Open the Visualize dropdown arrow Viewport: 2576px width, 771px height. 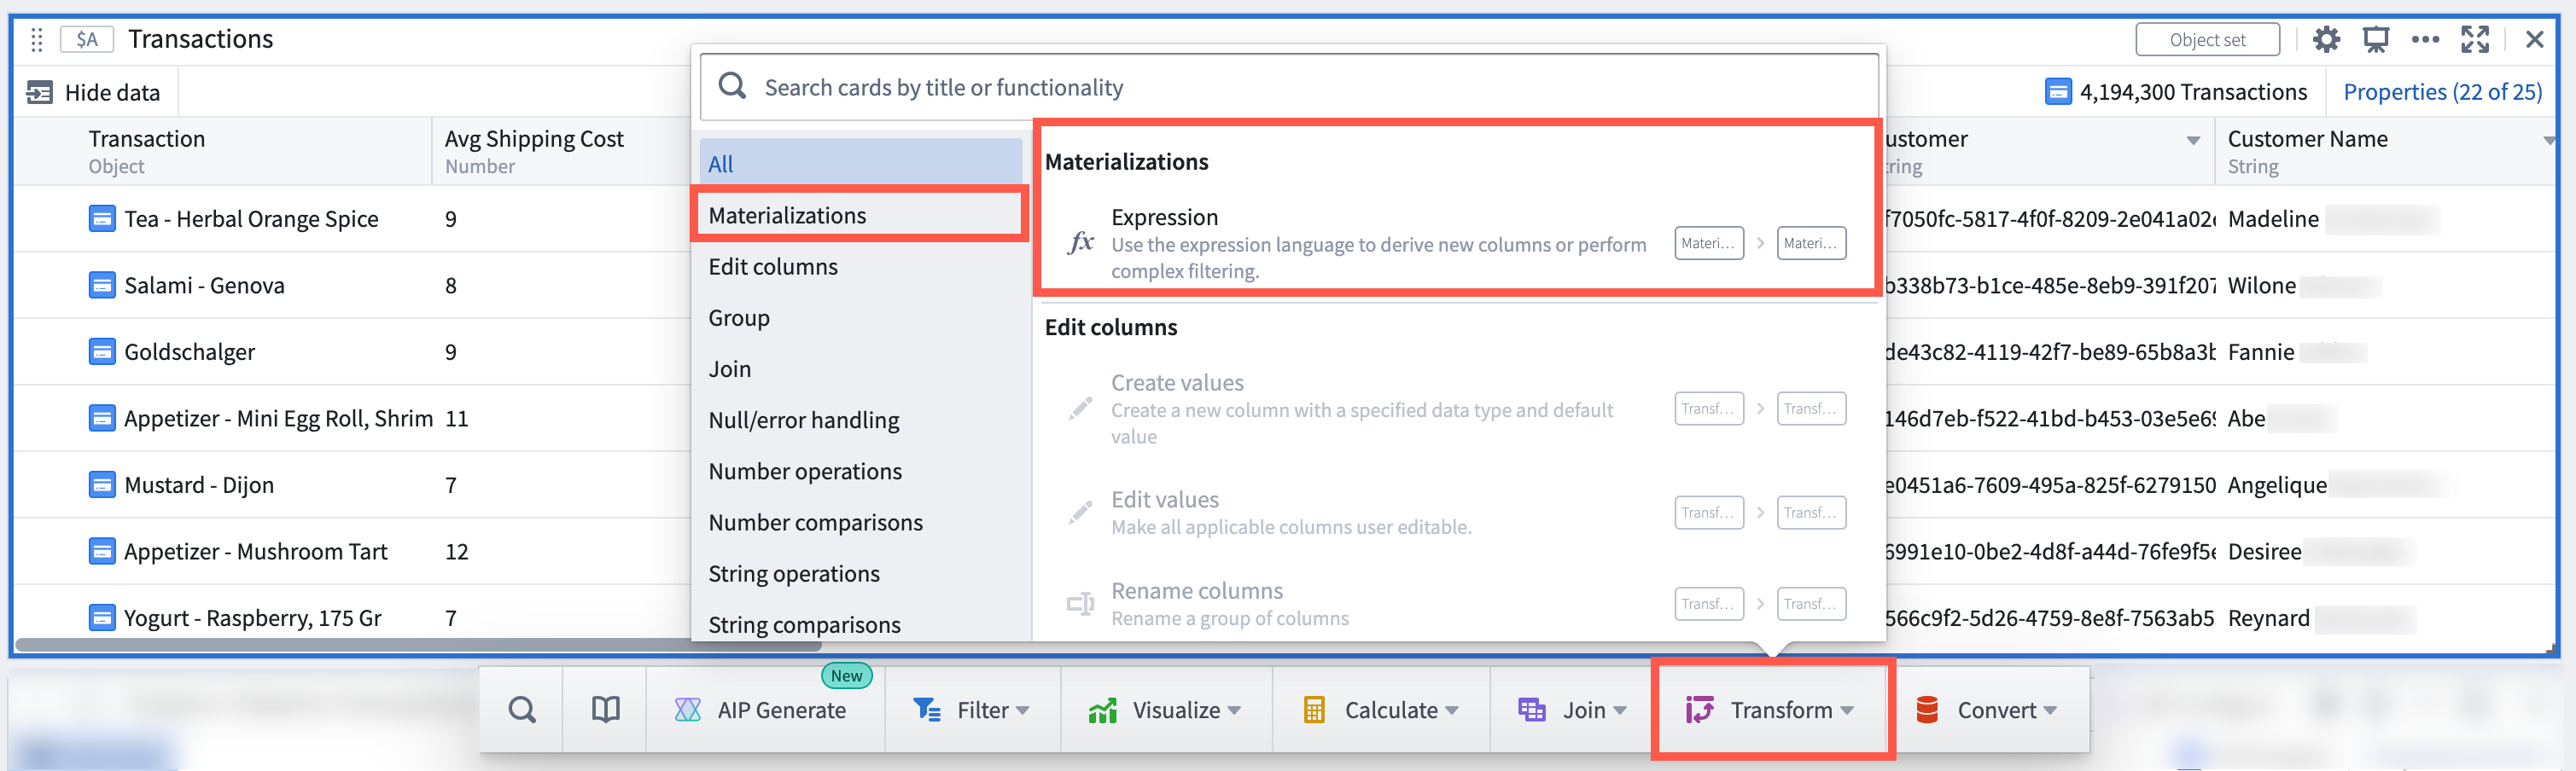(1234, 711)
